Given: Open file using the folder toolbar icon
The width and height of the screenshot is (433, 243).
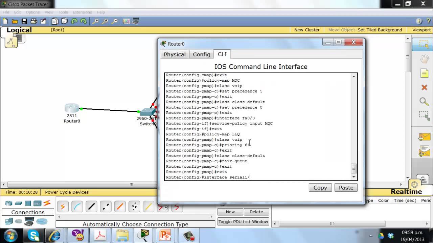Looking at the screenshot, I should (x=15, y=21).
